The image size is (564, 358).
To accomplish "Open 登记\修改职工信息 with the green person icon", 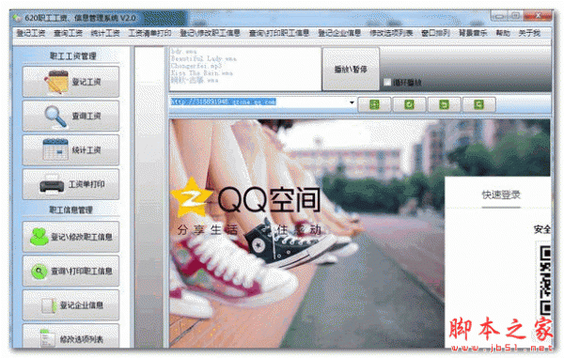I will (x=70, y=237).
